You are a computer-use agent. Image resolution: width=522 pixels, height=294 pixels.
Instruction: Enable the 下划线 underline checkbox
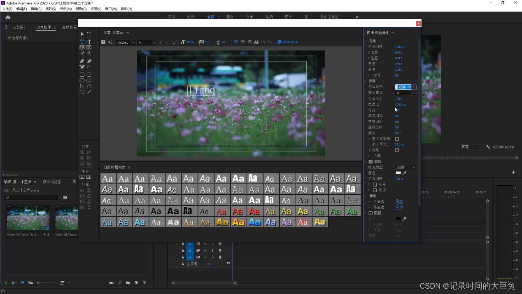(x=397, y=150)
